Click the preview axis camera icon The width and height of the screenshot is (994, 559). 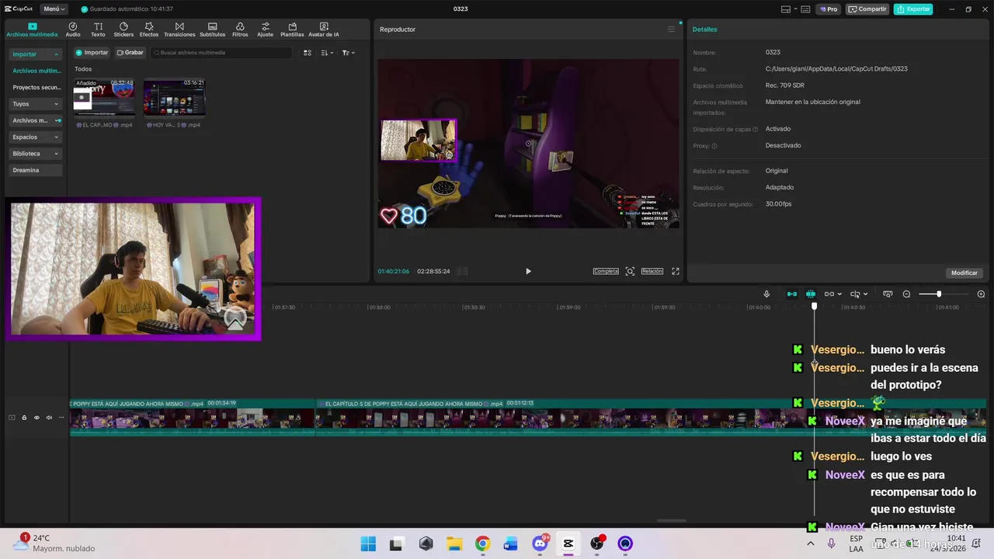(x=888, y=294)
